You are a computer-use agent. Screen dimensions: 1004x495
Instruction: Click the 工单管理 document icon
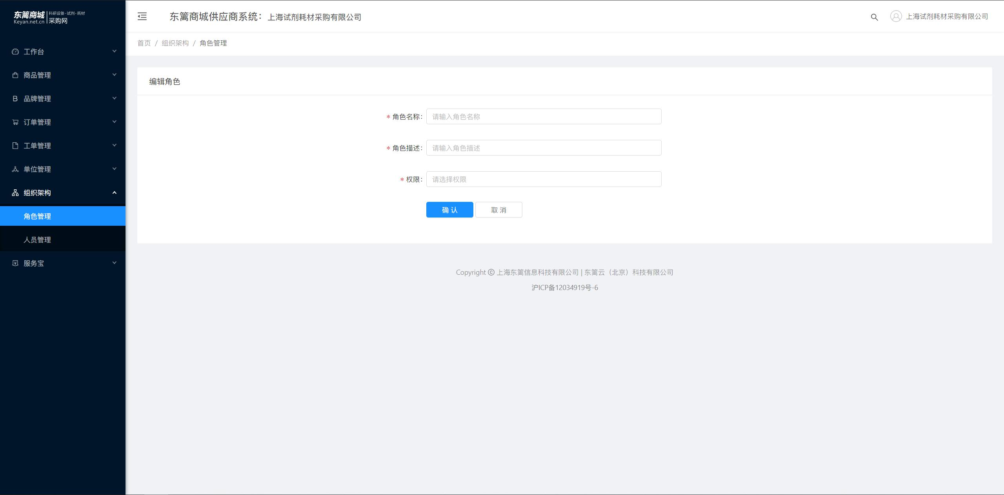(15, 145)
